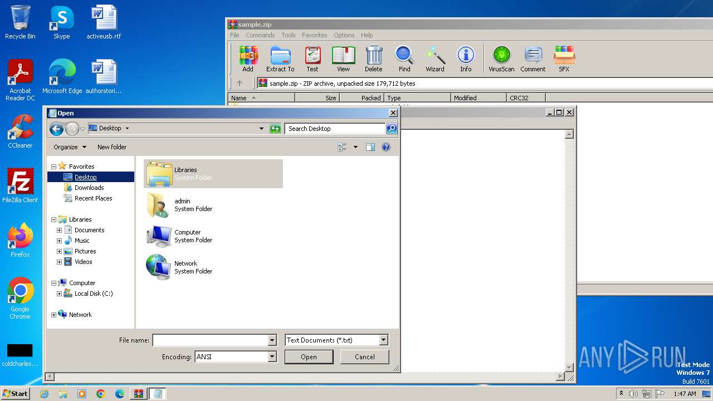Open the Commands menu in WinRAR
Image resolution: width=713 pixels, height=401 pixels.
click(x=260, y=35)
